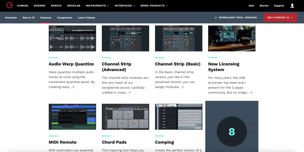Click 'This inspiring tool helps you' text
This screenshot has width=304, height=152.
[x=123, y=150]
